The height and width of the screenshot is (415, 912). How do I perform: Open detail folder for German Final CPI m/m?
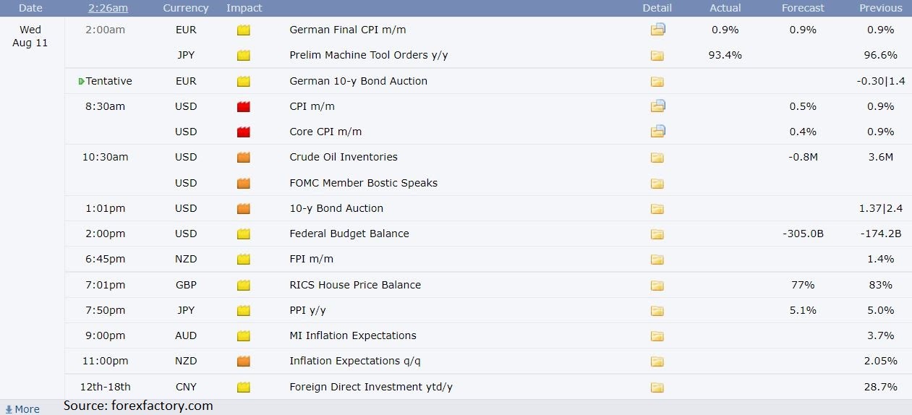pos(657,30)
